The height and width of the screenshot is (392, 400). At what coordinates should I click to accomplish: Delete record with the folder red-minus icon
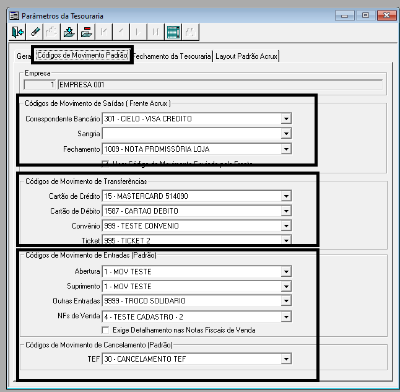click(x=87, y=32)
